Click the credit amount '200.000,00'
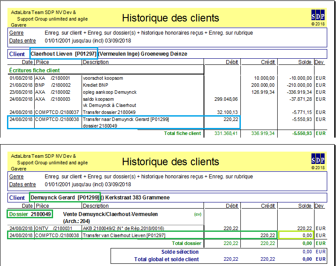336x266 pixels. coord(263,85)
